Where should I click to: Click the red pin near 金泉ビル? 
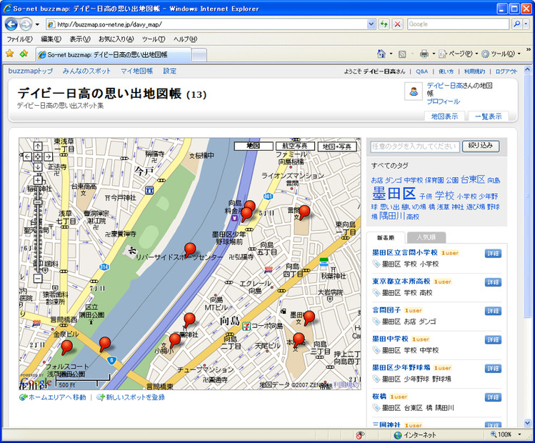click(67, 347)
